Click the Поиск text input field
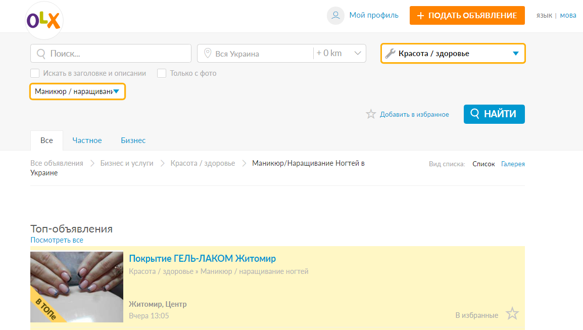Screen dimensions: 583x330 [x=117, y=54]
